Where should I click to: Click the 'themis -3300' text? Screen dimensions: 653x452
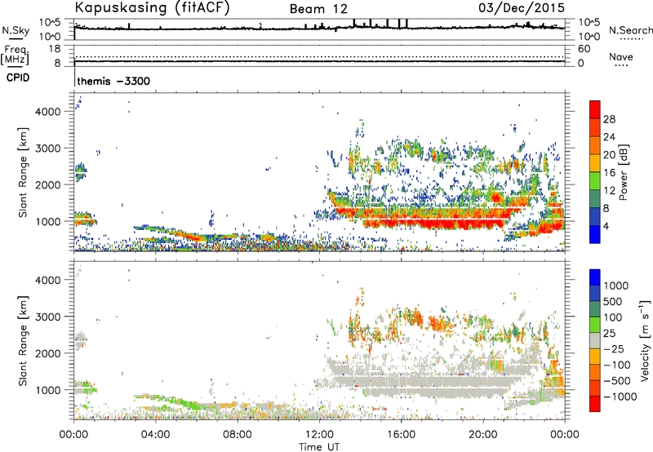click(113, 81)
